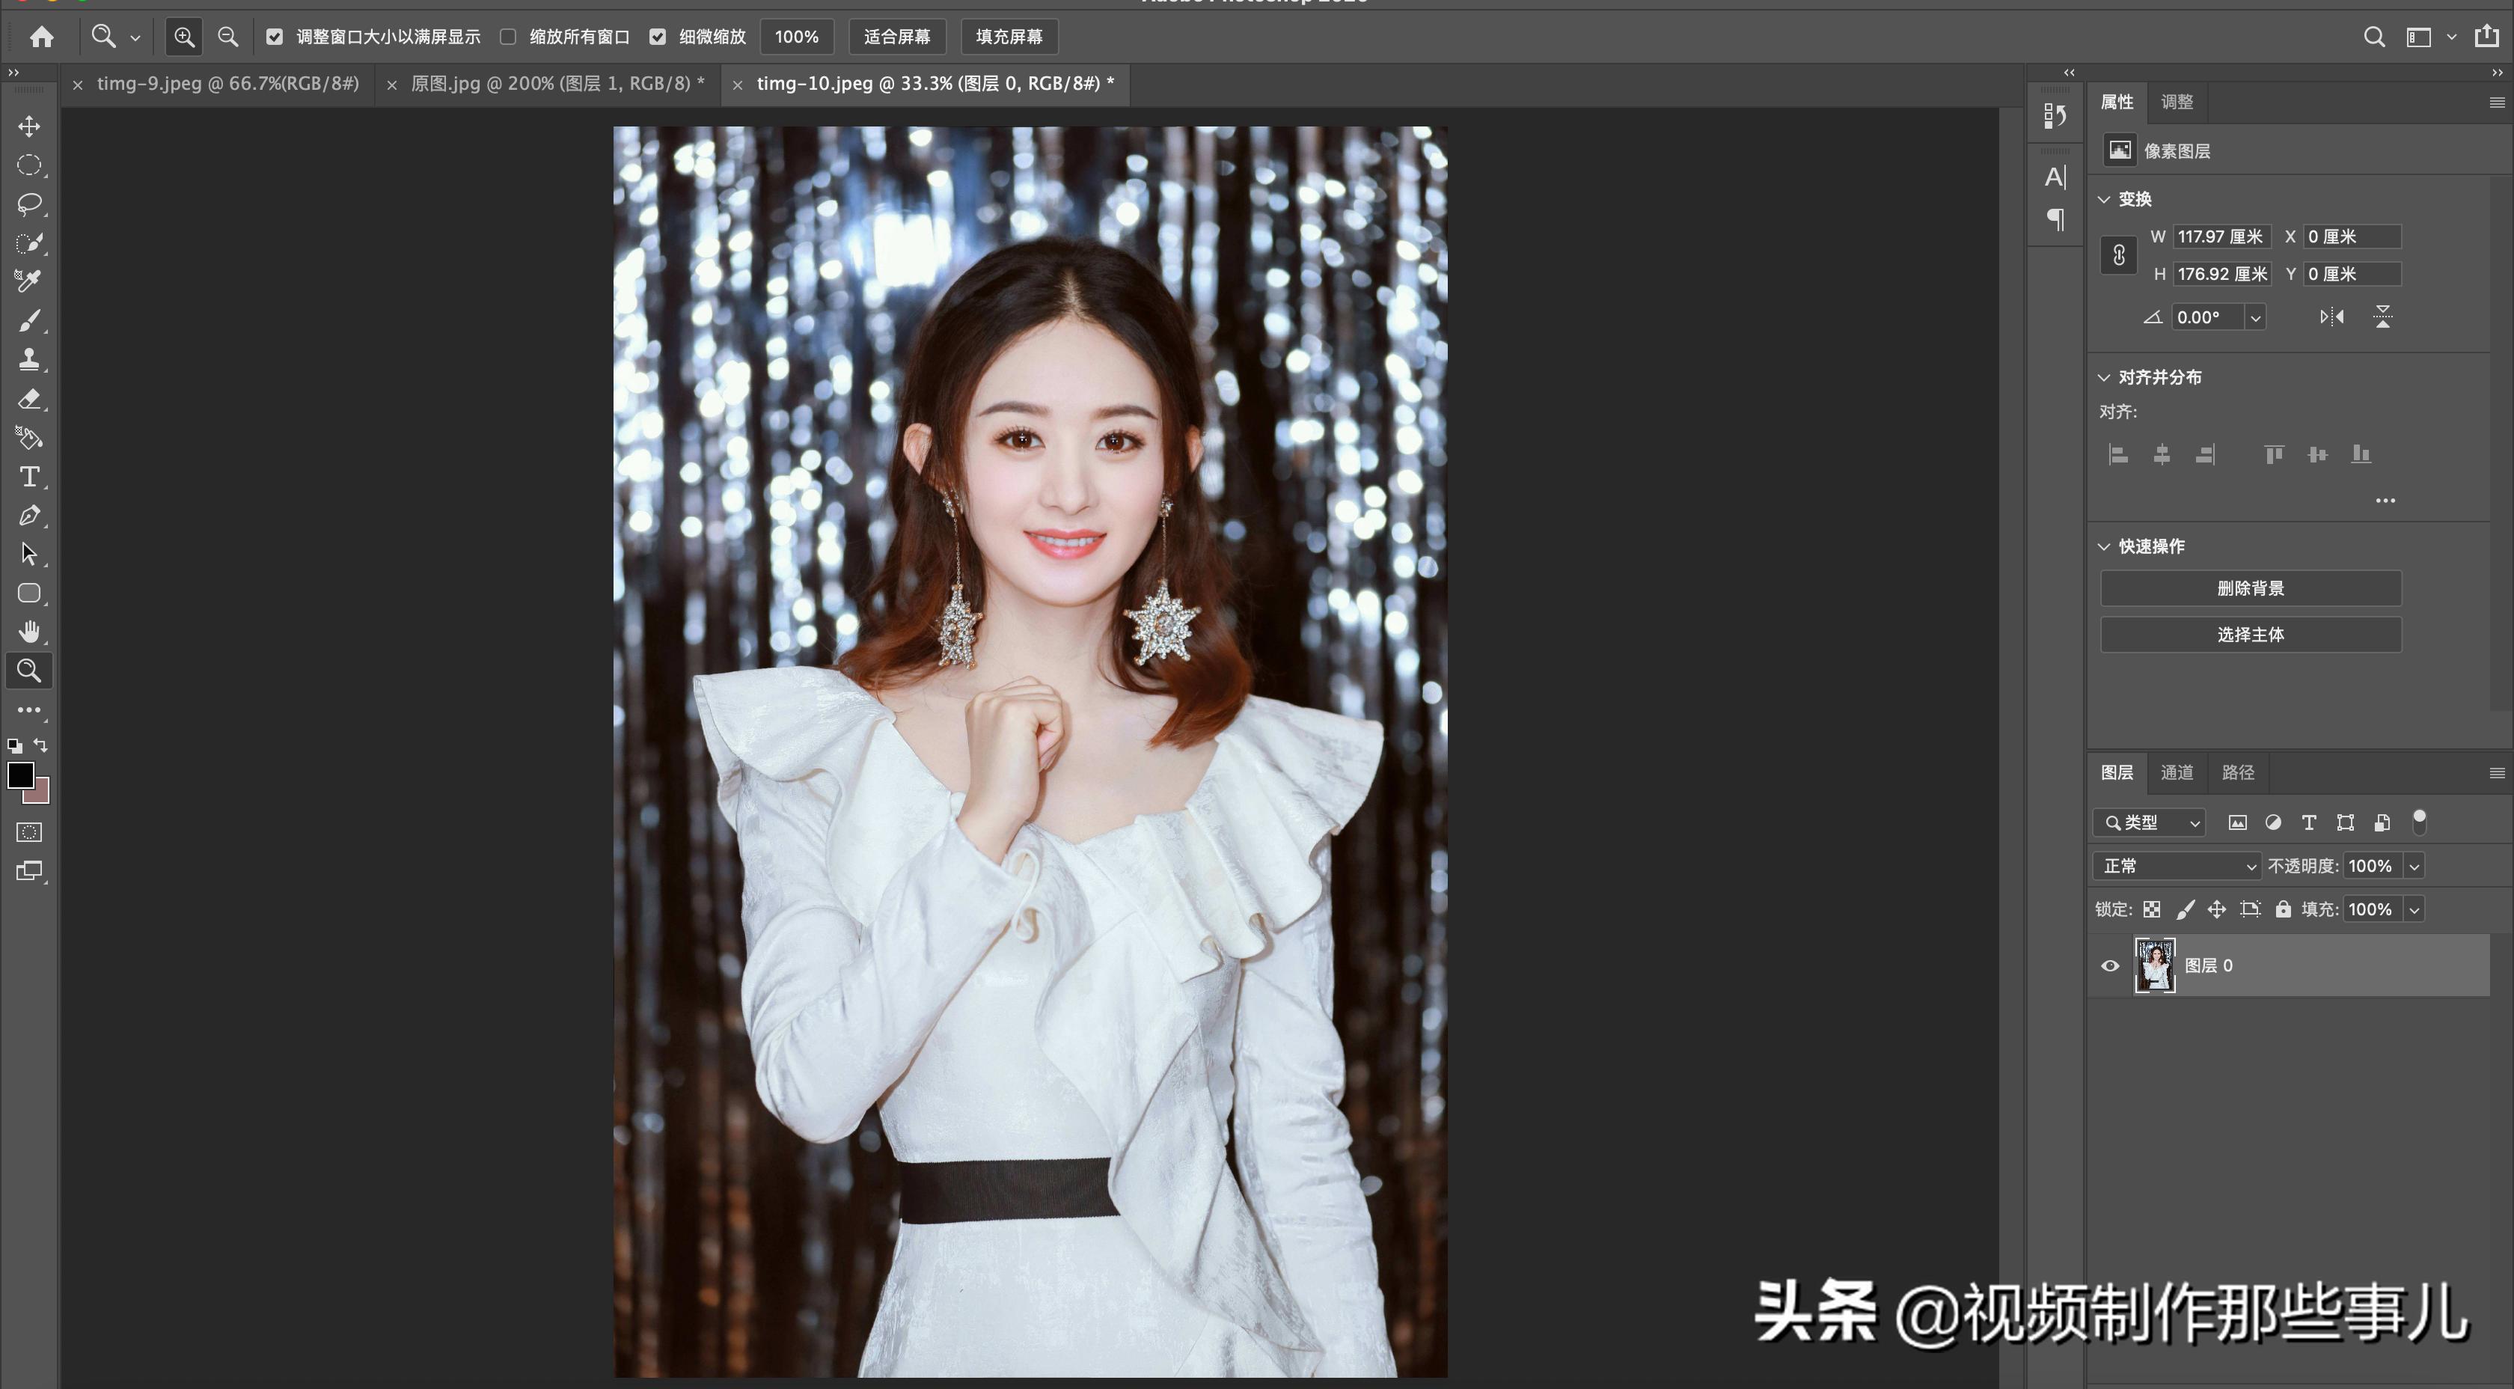Image resolution: width=2514 pixels, height=1389 pixels.
Task: Select the Move tool
Action: pyautogui.click(x=29, y=127)
